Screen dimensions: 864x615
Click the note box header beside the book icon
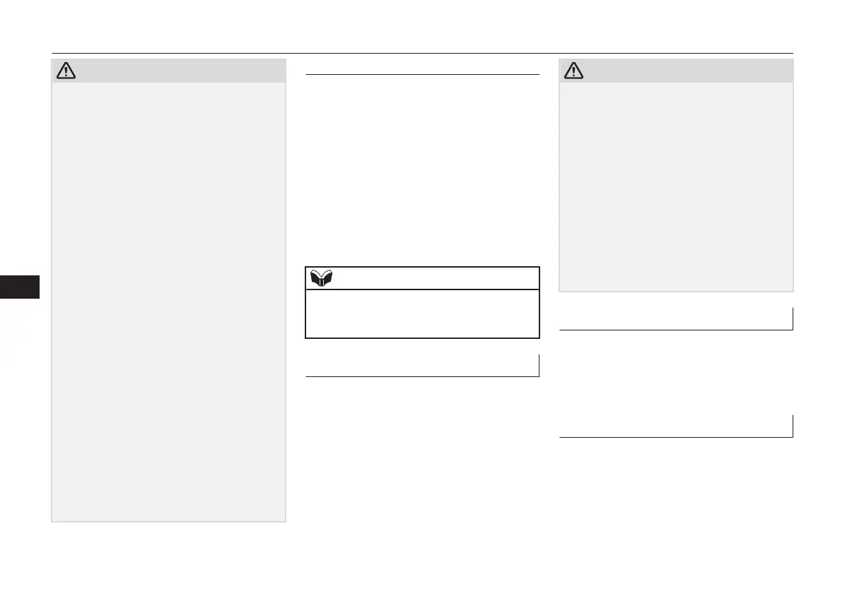[x=431, y=278]
